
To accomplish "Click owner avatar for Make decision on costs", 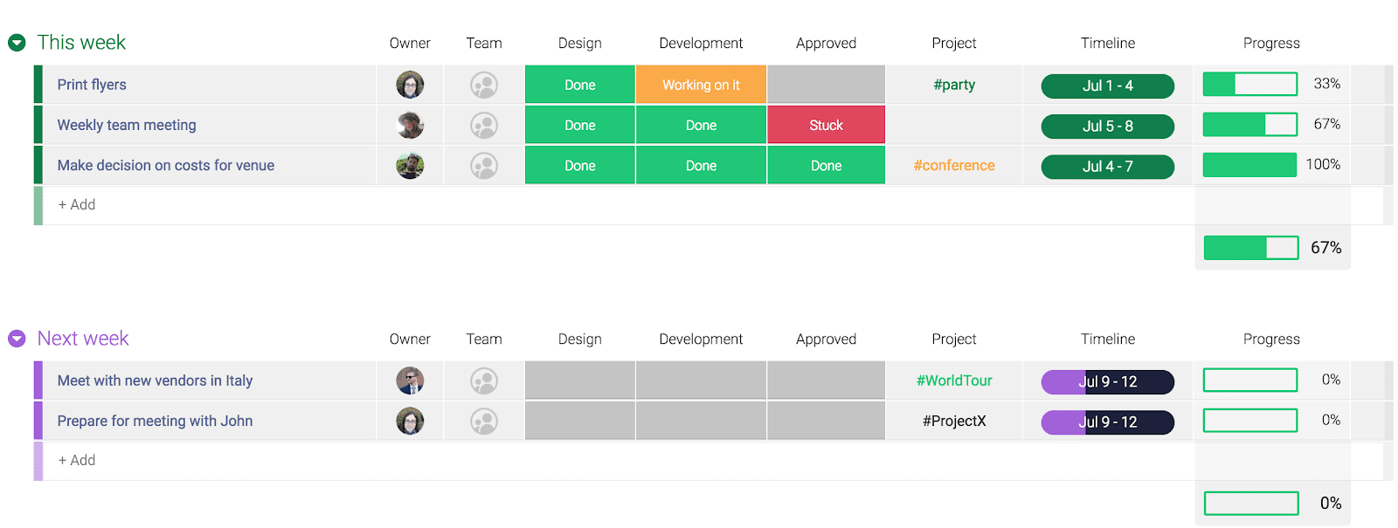I will (410, 165).
